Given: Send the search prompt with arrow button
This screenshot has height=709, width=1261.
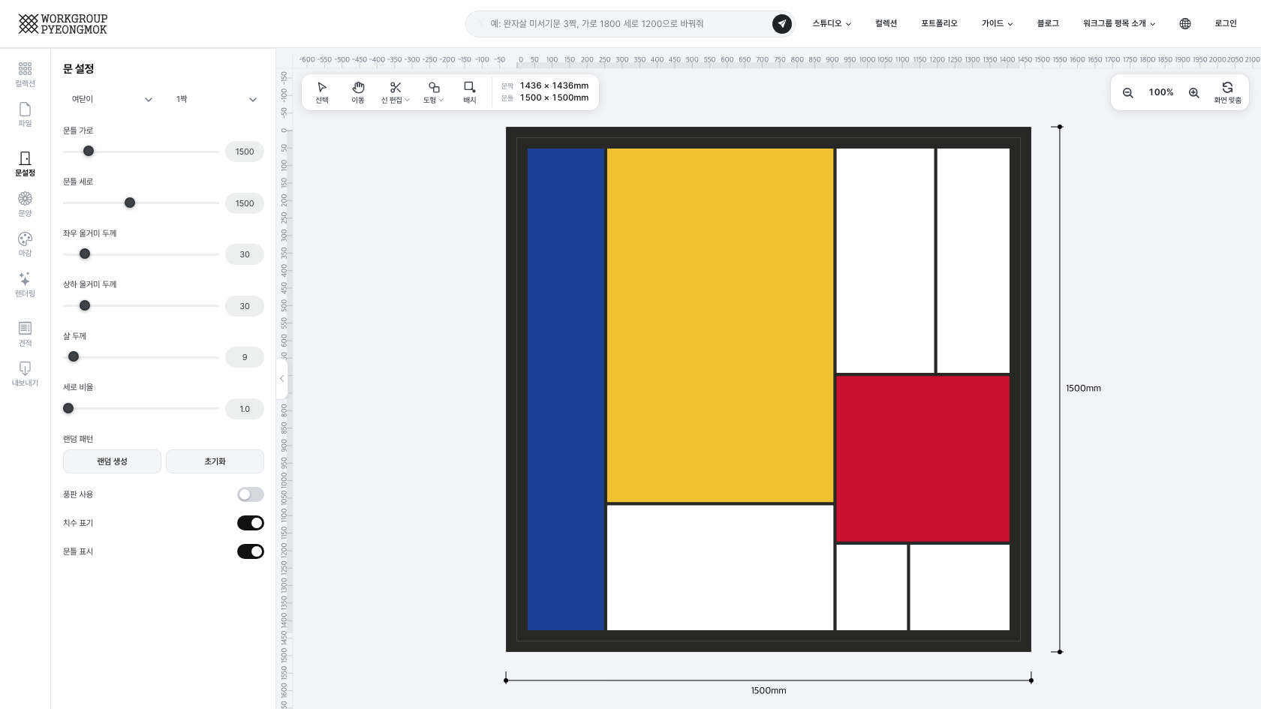Looking at the screenshot, I should pyautogui.click(x=781, y=24).
